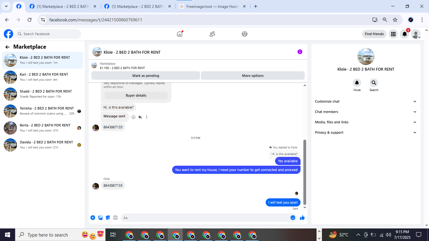Choose a sticker in the composer
Screen dimensions: 429x241
(108, 218)
